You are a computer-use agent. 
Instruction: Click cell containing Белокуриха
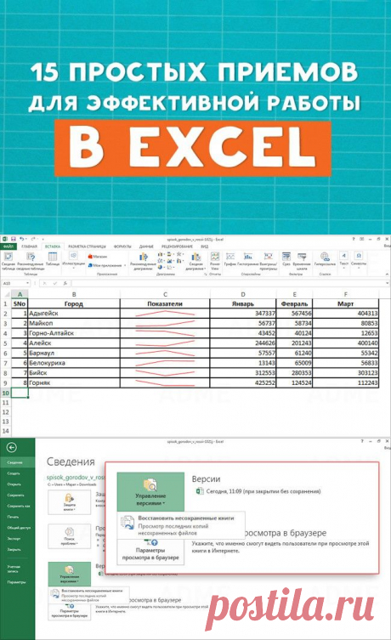pos(74,363)
